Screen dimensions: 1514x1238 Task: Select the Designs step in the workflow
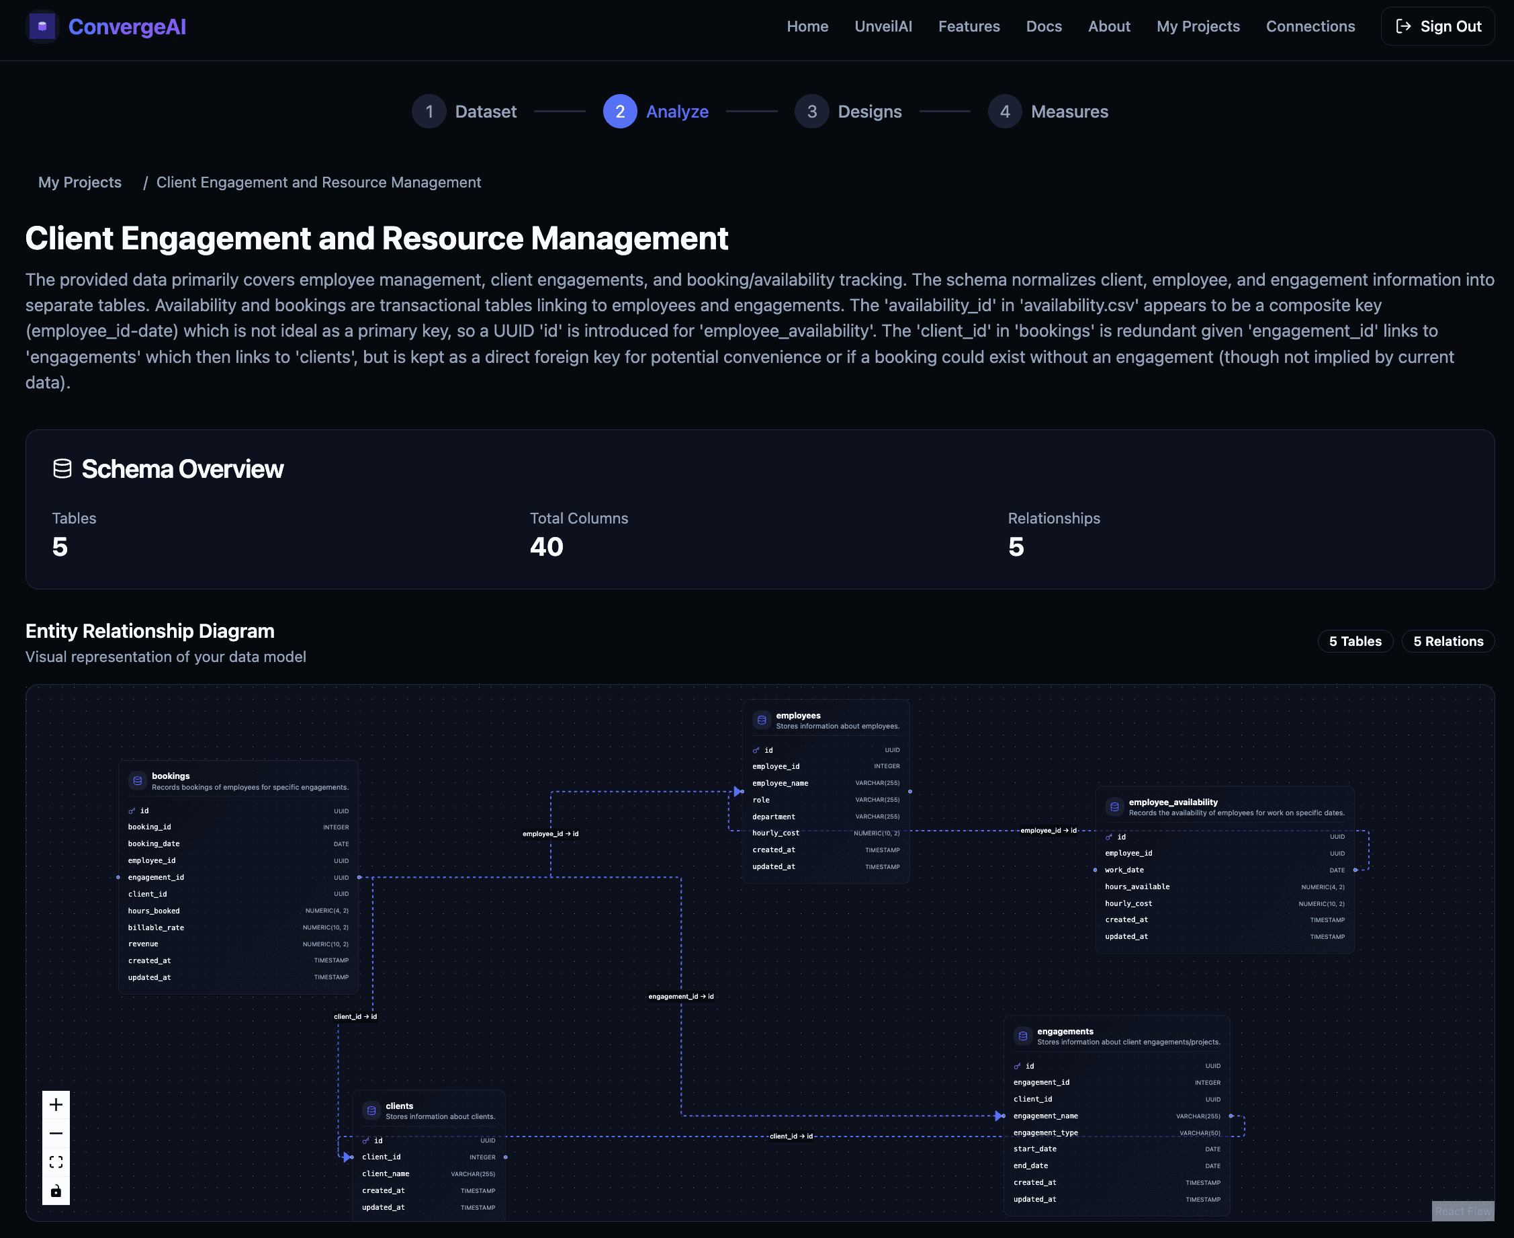[x=849, y=112]
